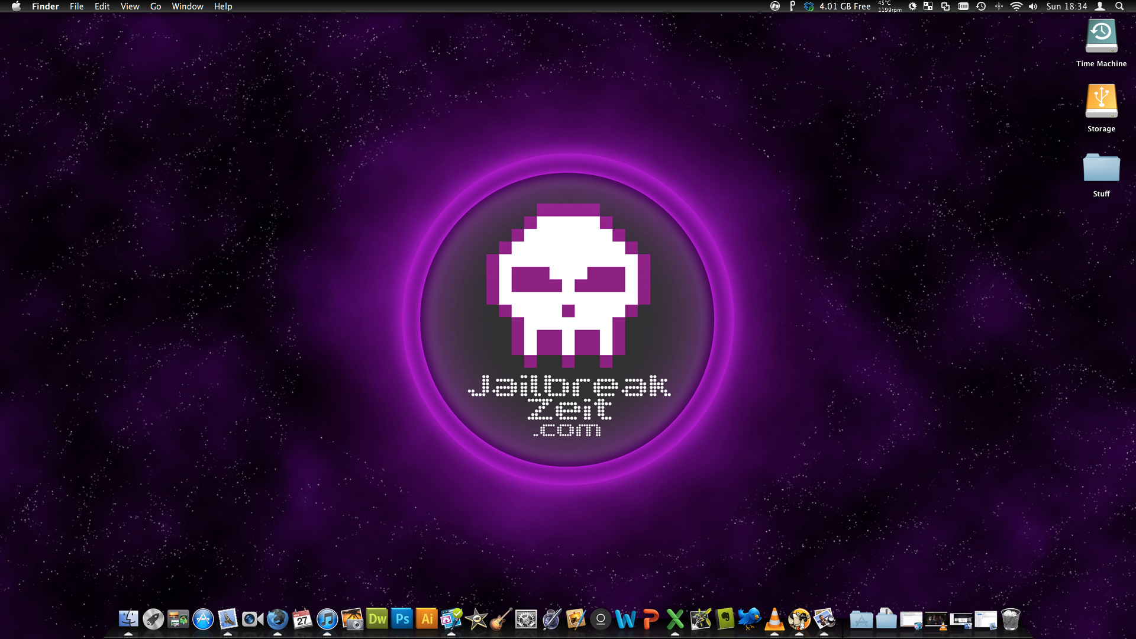Open Adium cowboy duck icon
1136x639 pixels.
tap(799, 619)
